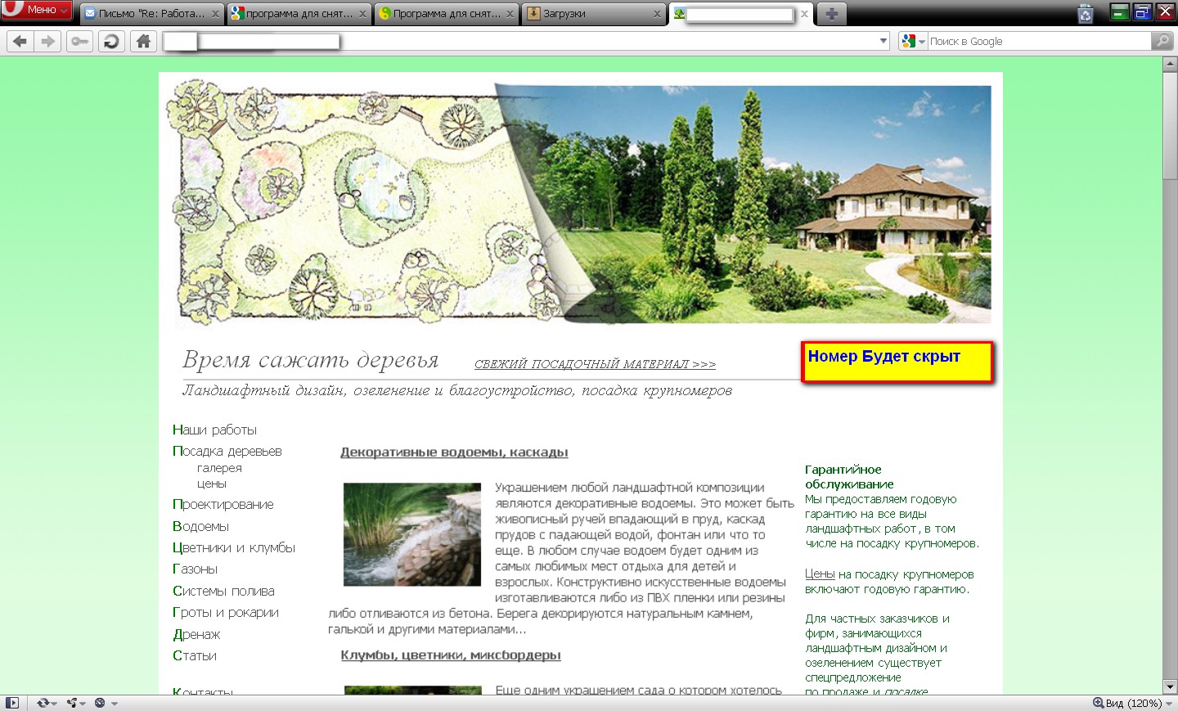Go back with the back arrow button
1178x711 pixels.
click(x=20, y=41)
